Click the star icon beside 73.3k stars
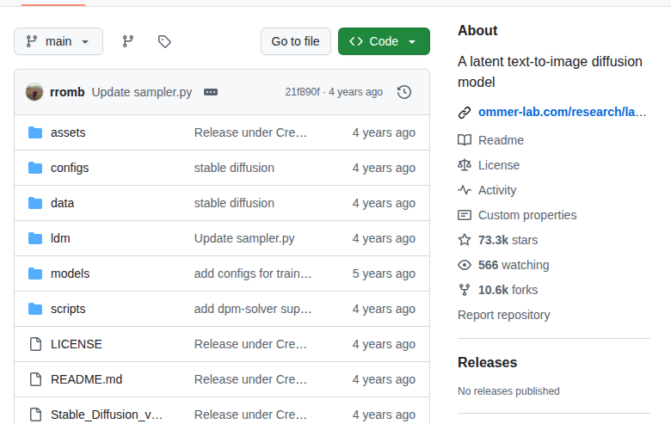This screenshot has width=671, height=424. pyautogui.click(x=465, y=240)
